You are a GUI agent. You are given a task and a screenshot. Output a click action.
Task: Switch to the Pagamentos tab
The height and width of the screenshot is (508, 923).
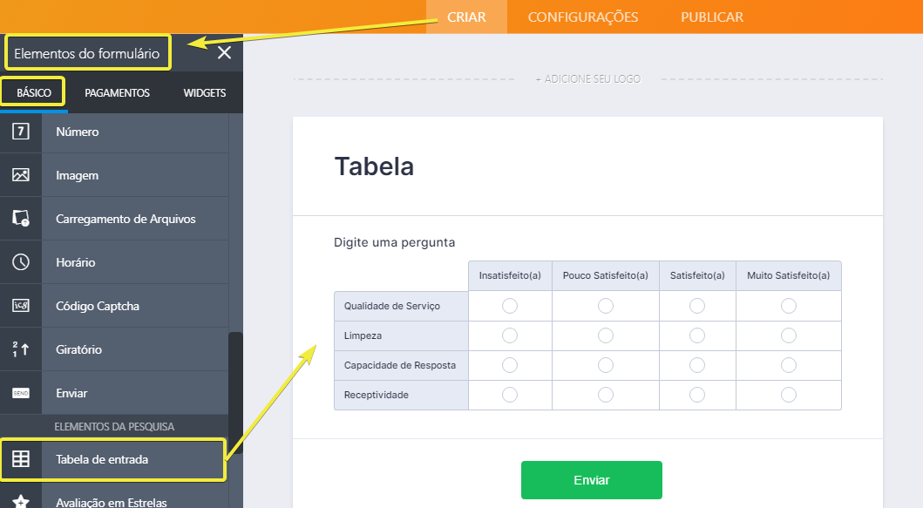point(117,93)
